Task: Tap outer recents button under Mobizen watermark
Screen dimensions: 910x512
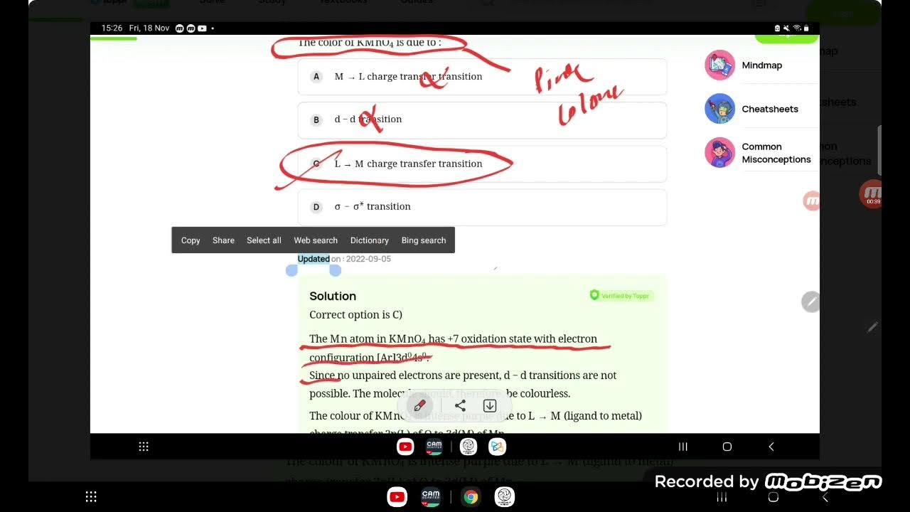Action: tap(722, 497)
